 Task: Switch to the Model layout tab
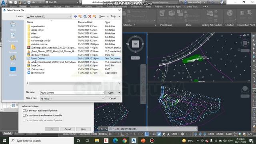tap(8, 133)
